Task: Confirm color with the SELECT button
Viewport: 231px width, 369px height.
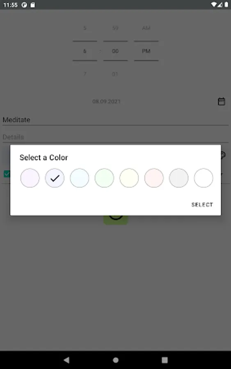Action: click(x=202, y=205)
